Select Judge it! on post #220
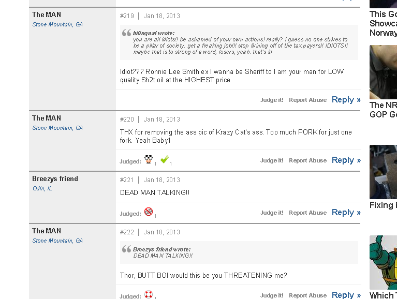 (272, 160)
